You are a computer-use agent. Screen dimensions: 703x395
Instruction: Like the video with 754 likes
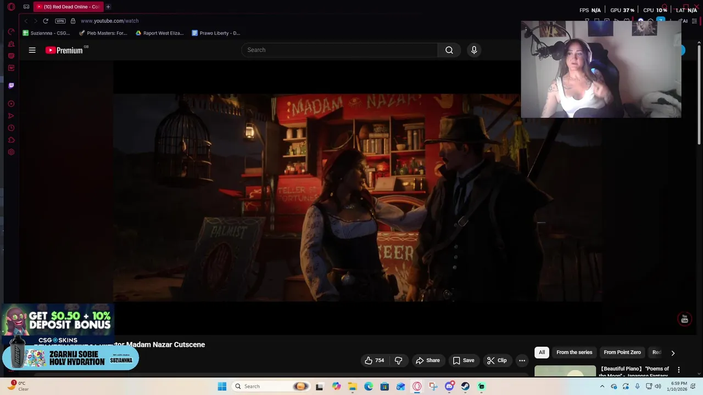click(374, 360)
